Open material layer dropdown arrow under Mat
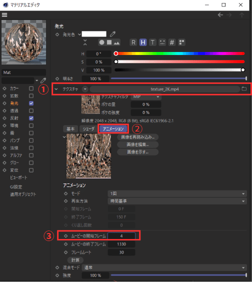252x282 pixels. [x=37, y=80]
